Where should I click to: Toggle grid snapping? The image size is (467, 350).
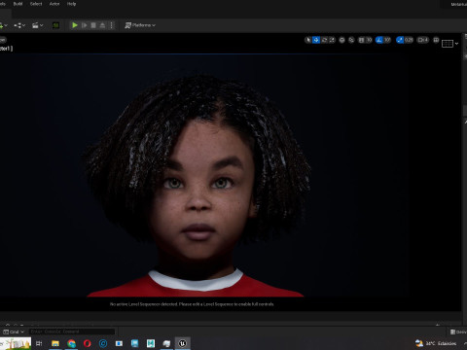click(361, 40)
